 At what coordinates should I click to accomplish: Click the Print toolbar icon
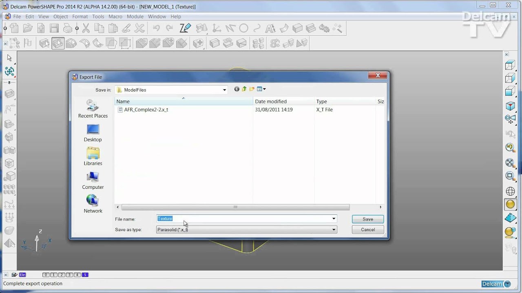68,28
